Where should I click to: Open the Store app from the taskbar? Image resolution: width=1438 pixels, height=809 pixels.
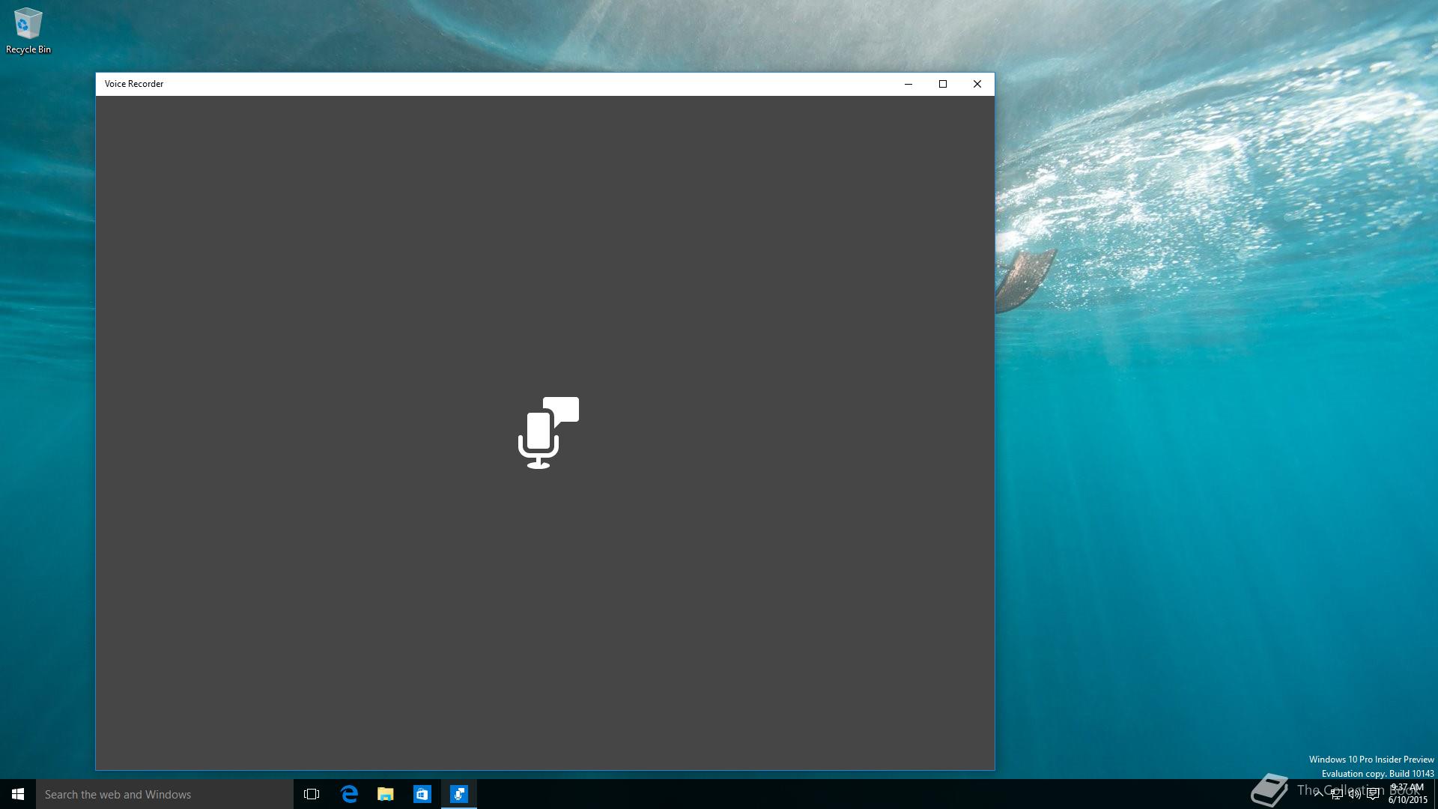pos(422,794)
